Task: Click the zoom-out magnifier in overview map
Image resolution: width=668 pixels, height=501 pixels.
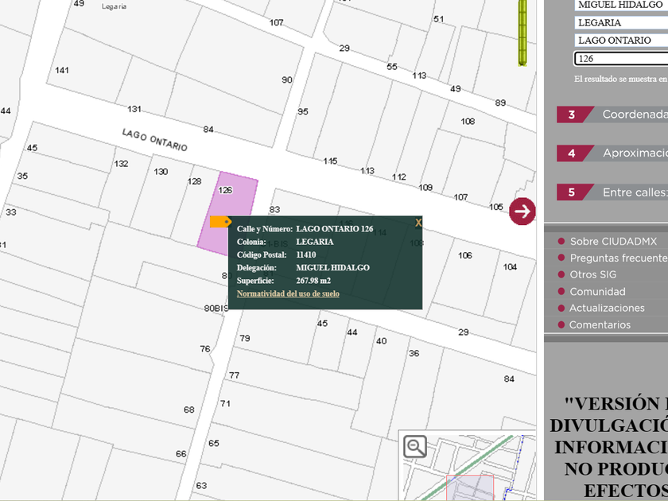Action: coord(415,446)
